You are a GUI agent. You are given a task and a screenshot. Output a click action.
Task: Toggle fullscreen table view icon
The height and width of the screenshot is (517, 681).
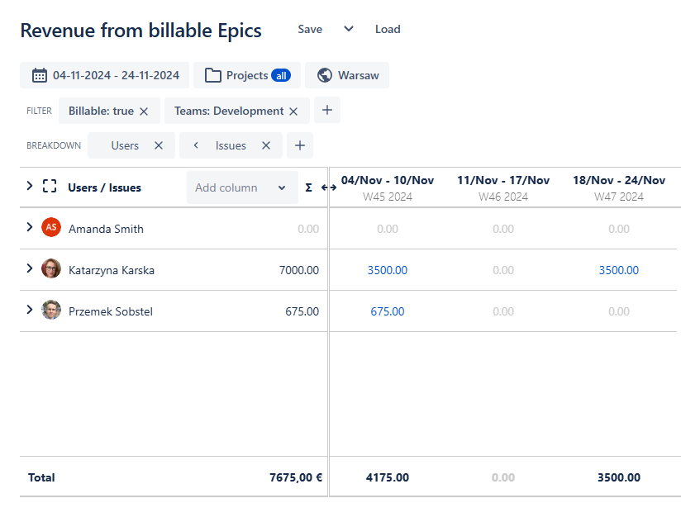(x=50, y=187)
